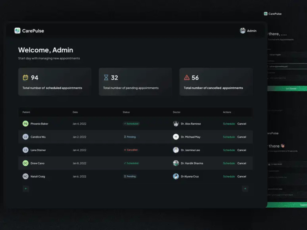The image size is (307, 230).
Task: Click the Cancelled status badge for Lana Steiner
Action: (131, 150)
